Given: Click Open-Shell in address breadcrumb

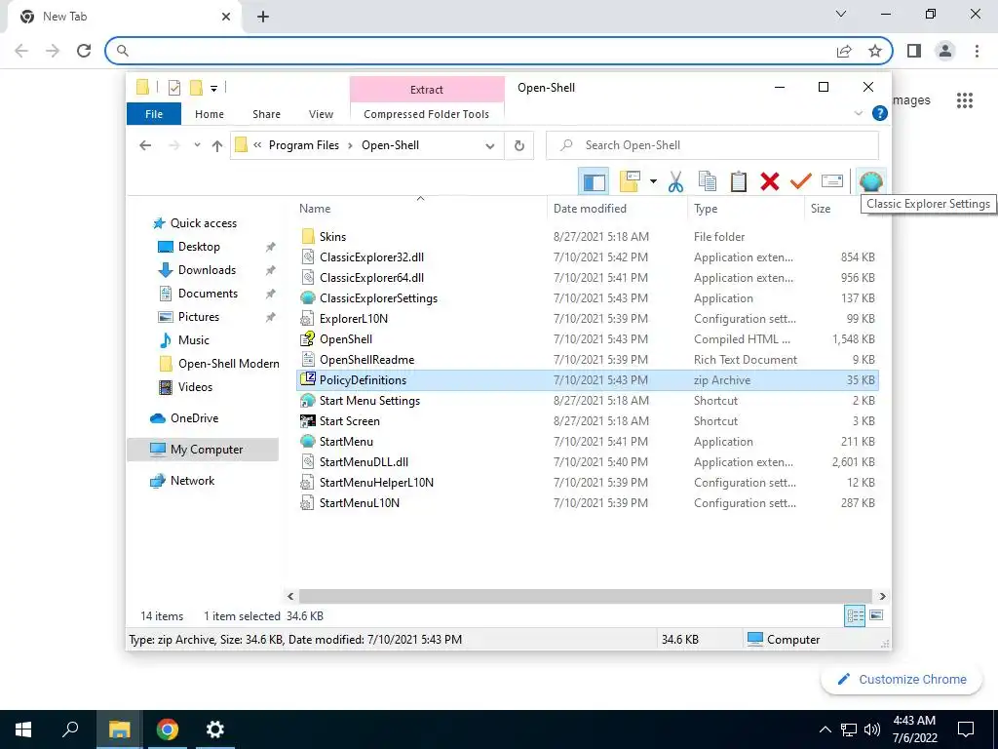Looking at the screenshot, I should [390, 145].
